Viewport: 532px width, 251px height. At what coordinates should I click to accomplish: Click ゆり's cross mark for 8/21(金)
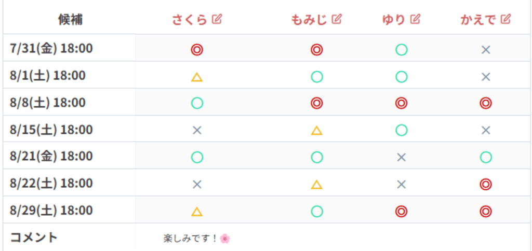click(401, 157)
